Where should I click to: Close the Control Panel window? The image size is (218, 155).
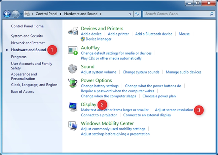(209, 3)
